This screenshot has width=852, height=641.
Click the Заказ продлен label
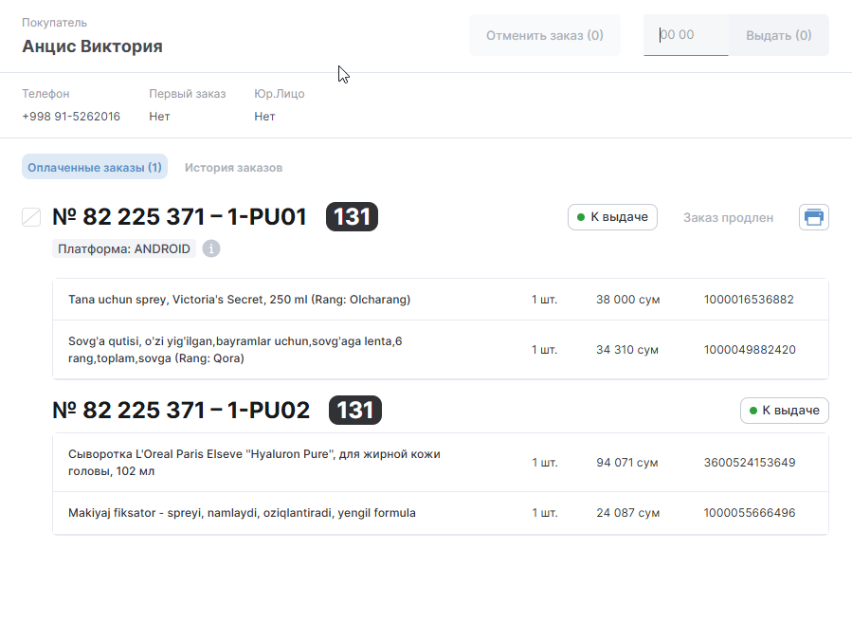point(728,217)
